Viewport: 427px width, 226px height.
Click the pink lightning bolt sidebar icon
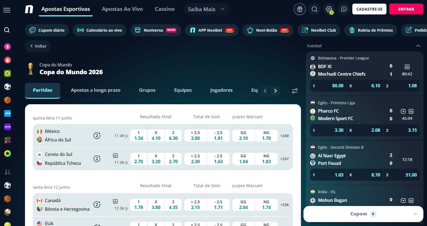pos(7,46)
